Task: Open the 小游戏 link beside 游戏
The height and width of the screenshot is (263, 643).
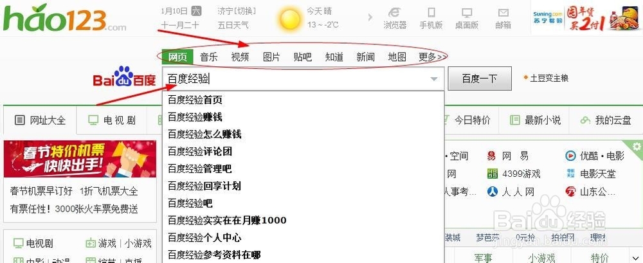Action: click(x=138, y=243)
